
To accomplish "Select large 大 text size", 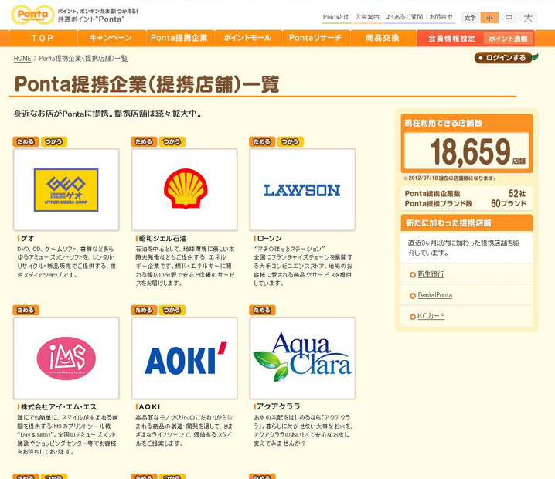I will click(528, 18).
